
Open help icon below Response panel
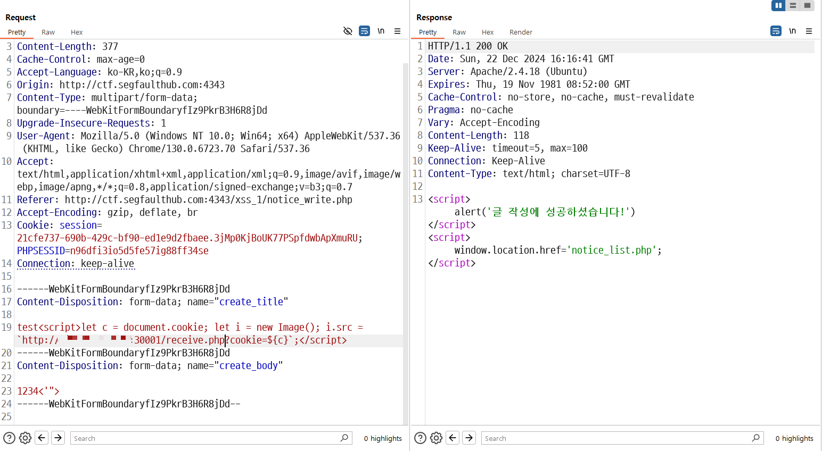point(420,438)
